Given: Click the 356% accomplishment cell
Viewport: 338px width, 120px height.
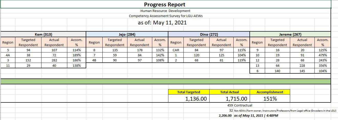Looking at the screenshot, I should pos(323,65).
